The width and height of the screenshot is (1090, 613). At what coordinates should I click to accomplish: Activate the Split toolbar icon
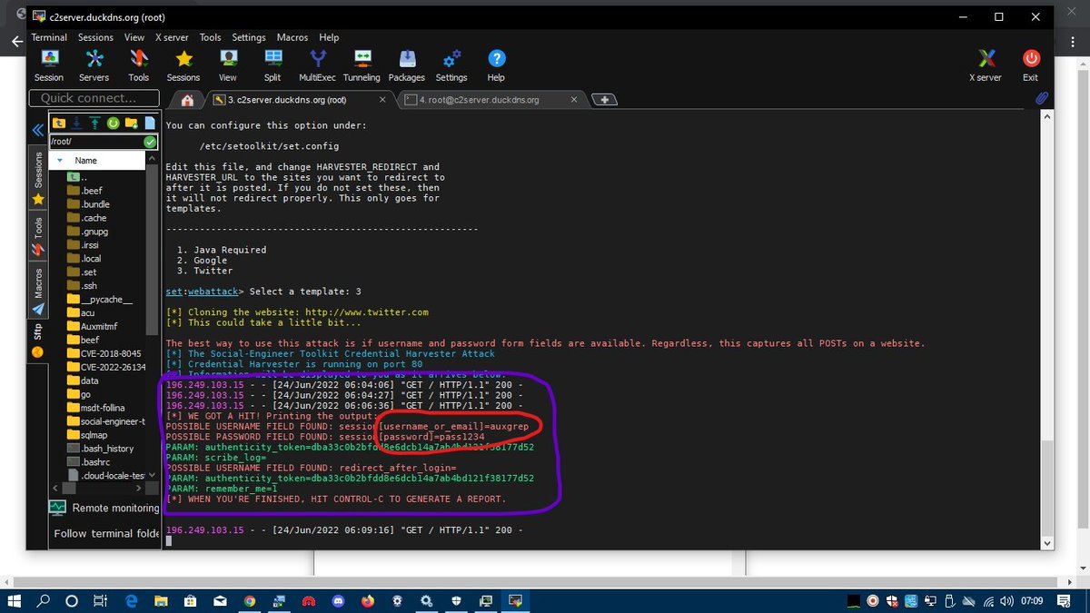(x=272, y=65)
